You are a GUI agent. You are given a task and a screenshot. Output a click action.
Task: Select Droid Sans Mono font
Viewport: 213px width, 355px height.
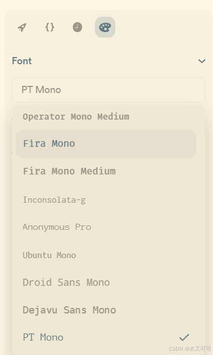[106, 282]
